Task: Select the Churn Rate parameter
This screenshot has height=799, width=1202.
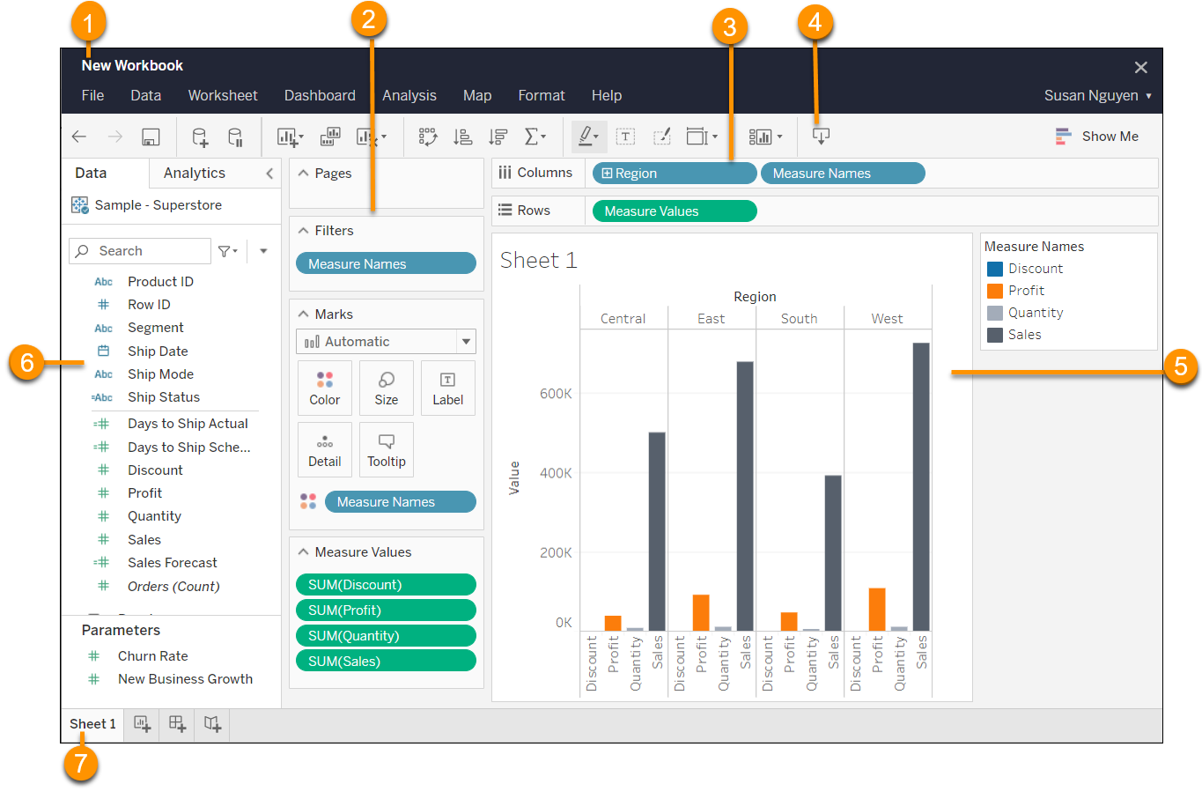Action: (152, 656)
